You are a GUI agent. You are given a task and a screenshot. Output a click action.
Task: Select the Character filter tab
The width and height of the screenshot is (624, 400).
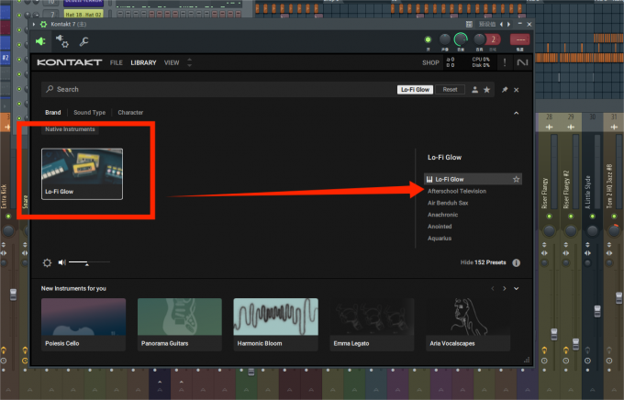(130, 113)
